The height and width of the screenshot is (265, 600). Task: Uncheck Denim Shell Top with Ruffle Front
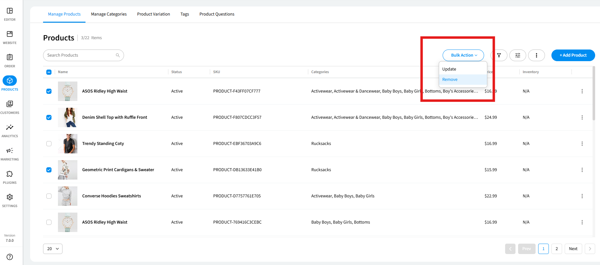coord(49,117)
